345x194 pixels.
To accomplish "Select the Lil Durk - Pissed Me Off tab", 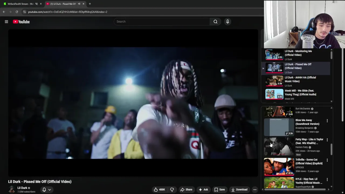I will coord(63,4).
